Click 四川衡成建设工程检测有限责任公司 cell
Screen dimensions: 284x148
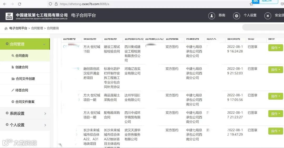pyautogui.click(x=132, y=54)
